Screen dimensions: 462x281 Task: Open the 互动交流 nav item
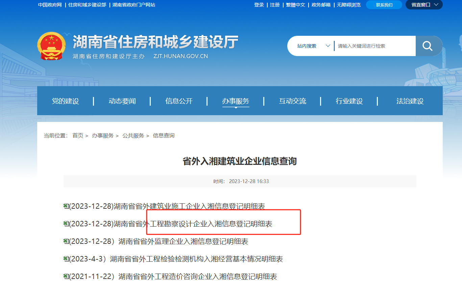click(x=292, y=101)
